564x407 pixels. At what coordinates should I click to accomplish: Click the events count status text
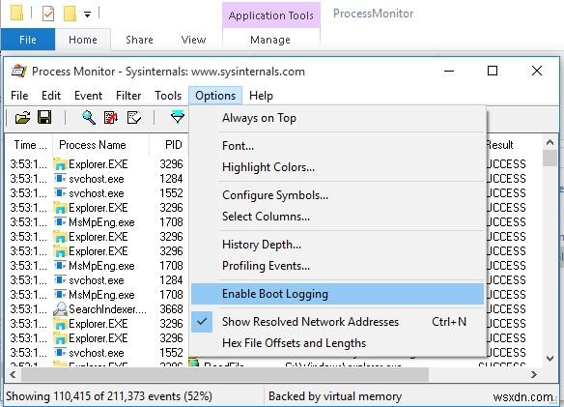click(x=109, y=396)
